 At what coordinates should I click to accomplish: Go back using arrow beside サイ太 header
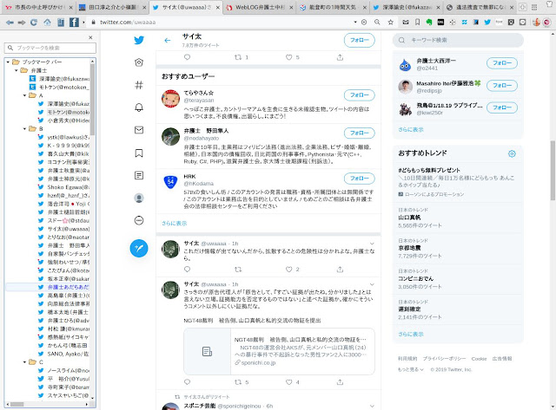(x=168, y=41)
